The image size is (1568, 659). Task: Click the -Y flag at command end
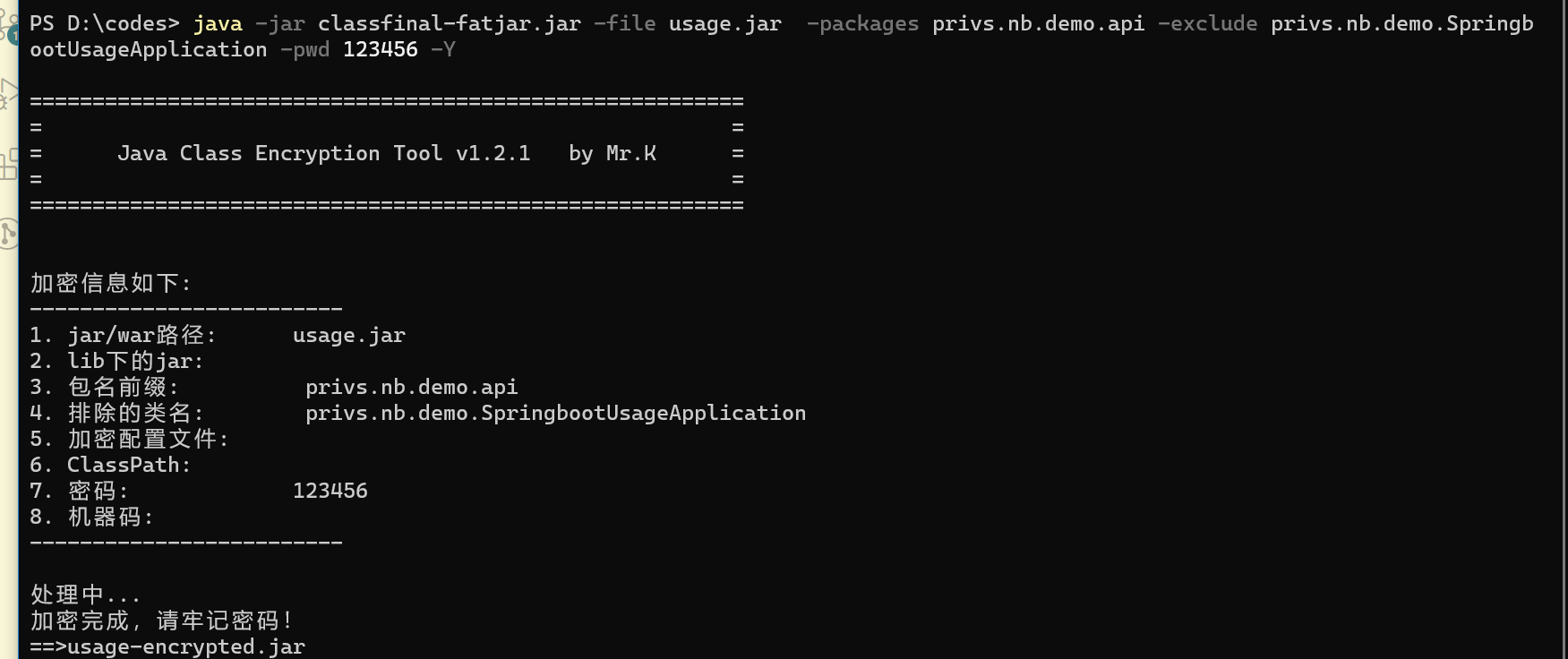coord(442,49)
